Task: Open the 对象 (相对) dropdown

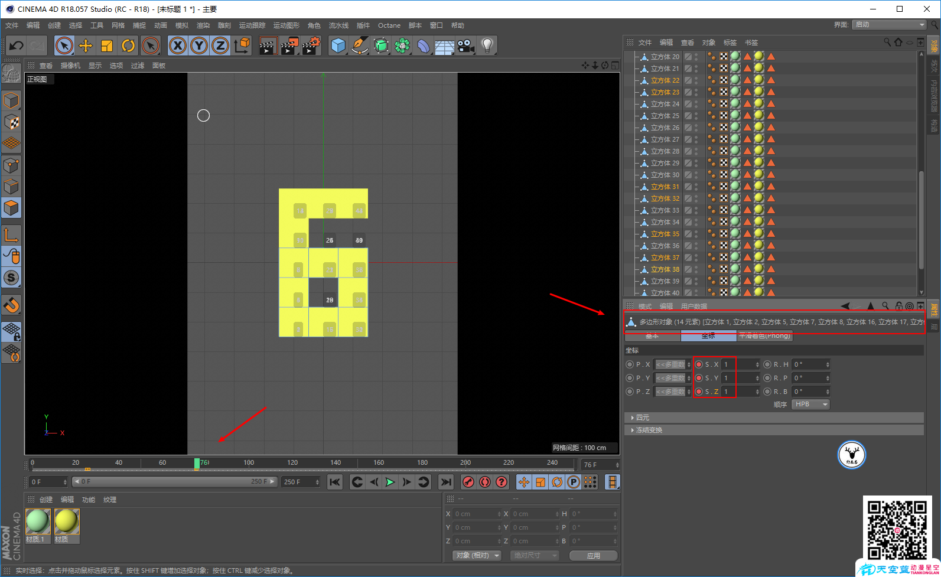Action: (477, 555)
